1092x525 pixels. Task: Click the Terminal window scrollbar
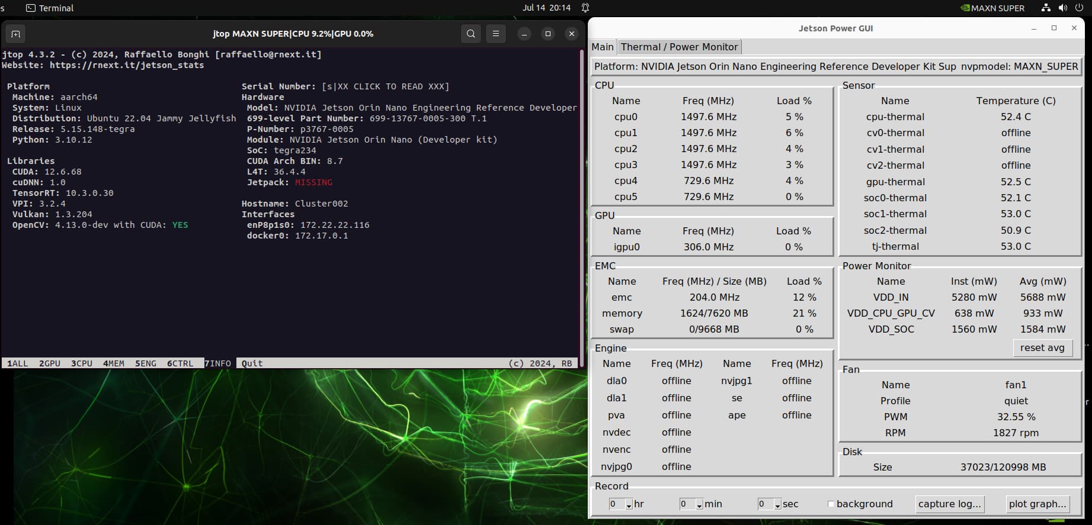pyautogui.click(x=582, y=207)
